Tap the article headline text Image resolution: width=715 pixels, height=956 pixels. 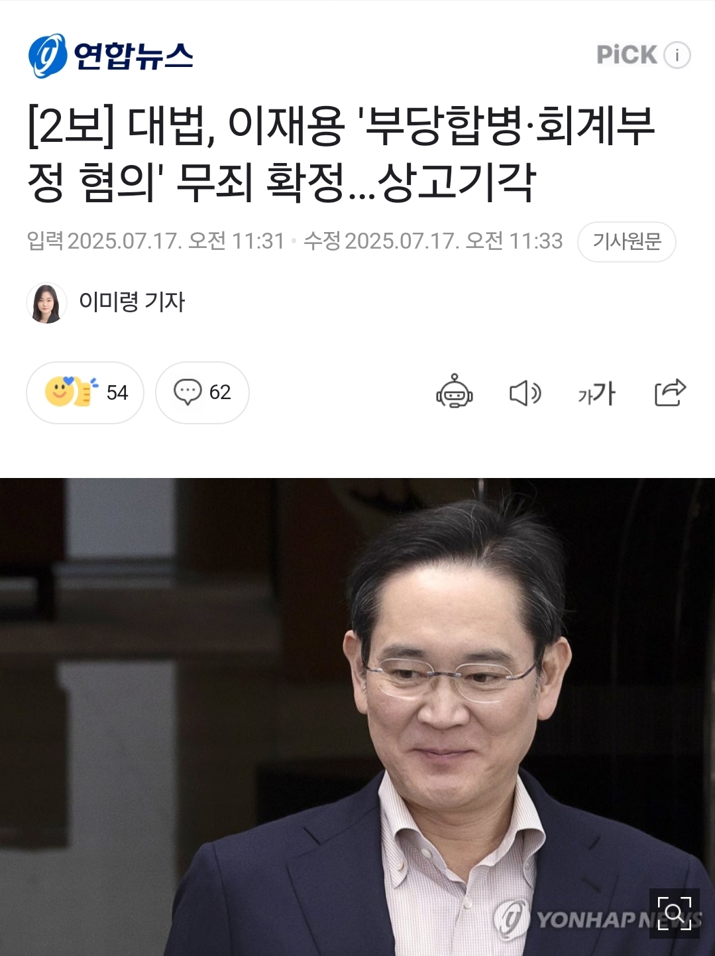[x=341, y=154]
